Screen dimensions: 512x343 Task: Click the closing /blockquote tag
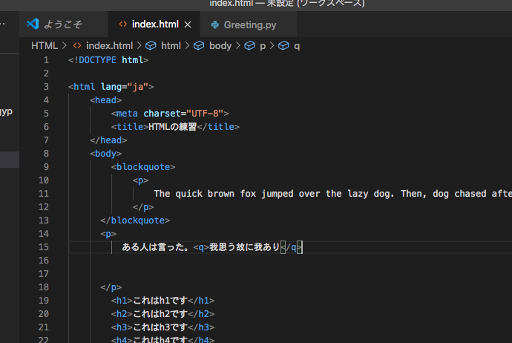pyautogui.click(x=135, y=220)
